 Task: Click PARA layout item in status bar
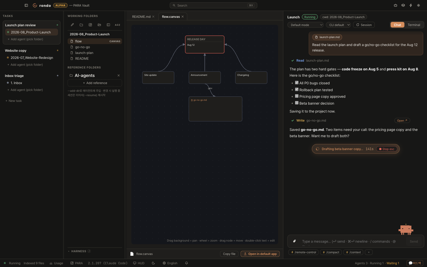[77, 263]
